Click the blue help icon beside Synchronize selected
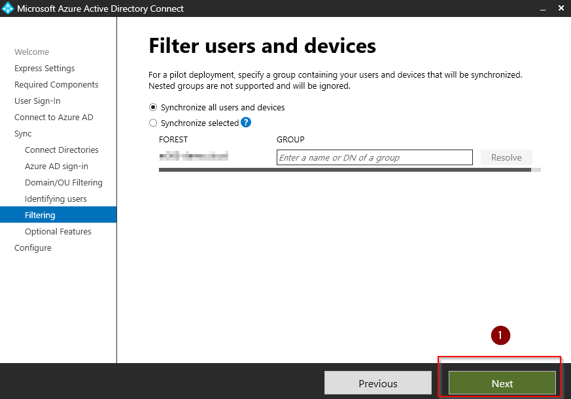This screenshot has height=399, width=571. click(x=246, y=123)
